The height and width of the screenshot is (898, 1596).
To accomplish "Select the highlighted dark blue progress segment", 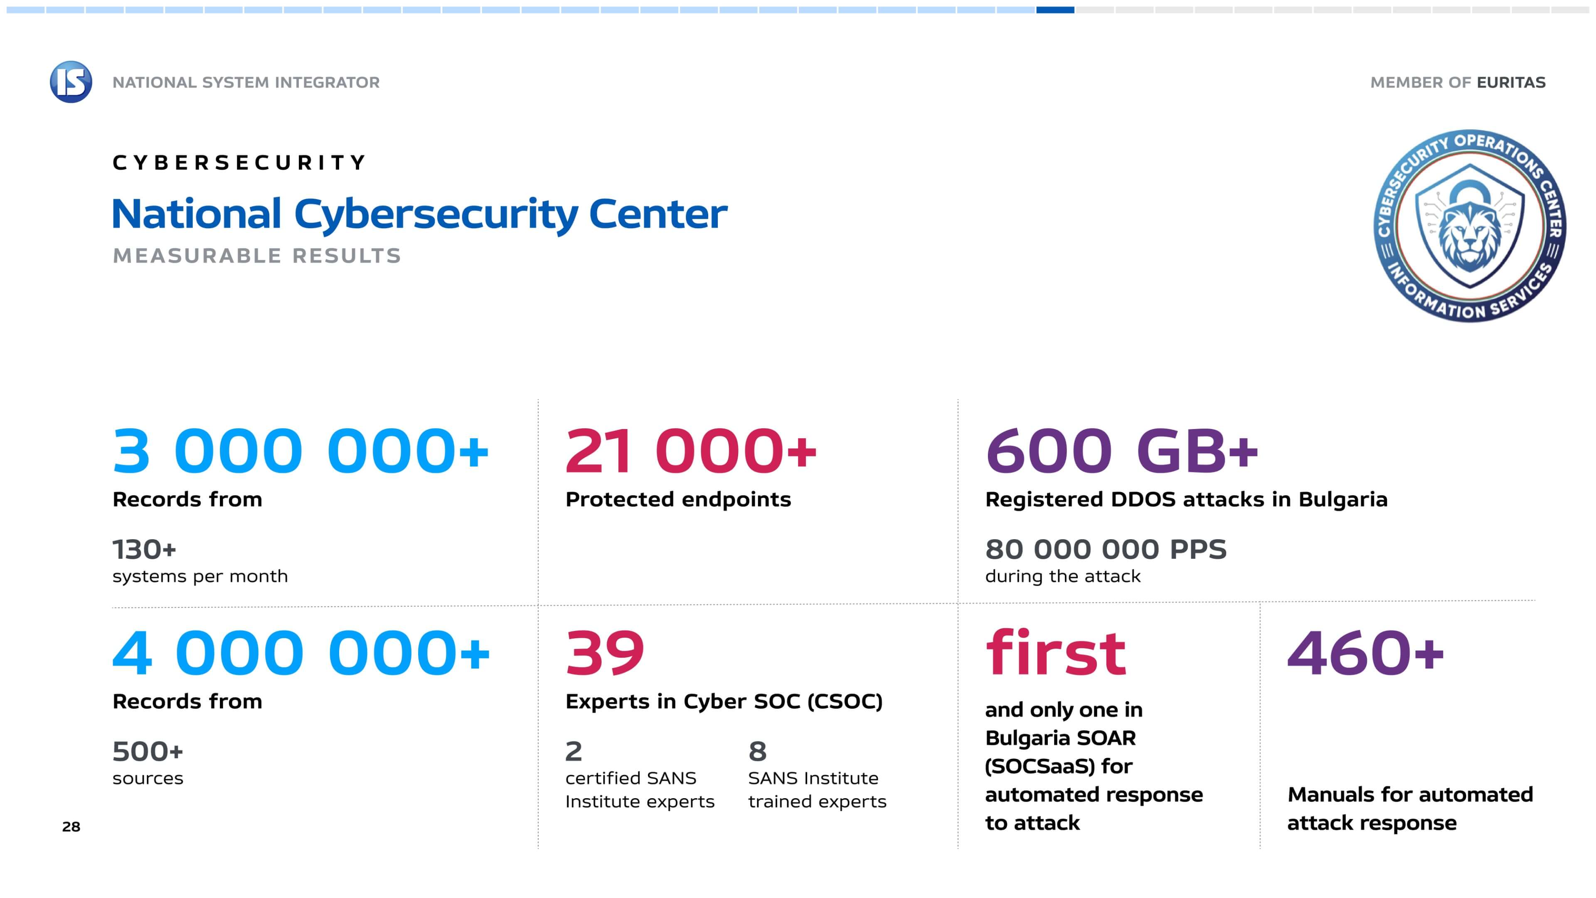I will (x=1055, y=10).
